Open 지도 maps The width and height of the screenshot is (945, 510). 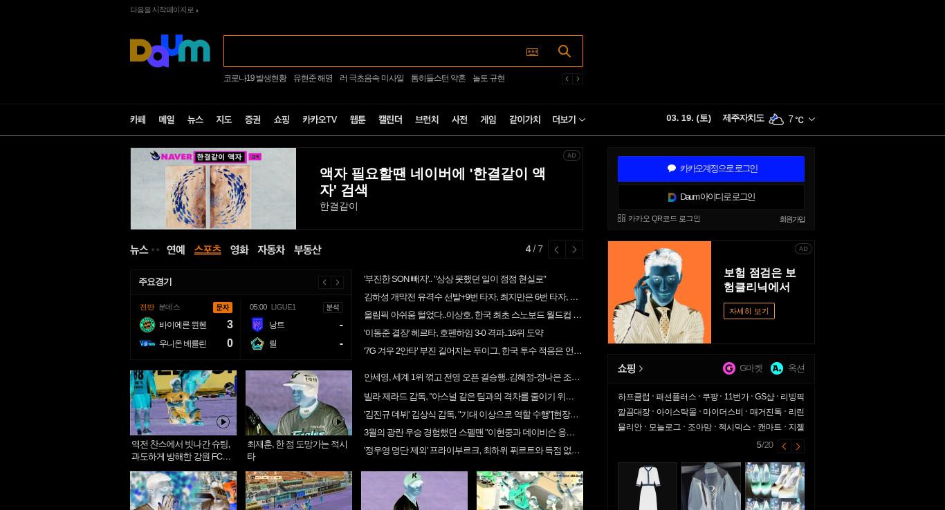coord(224,120)
